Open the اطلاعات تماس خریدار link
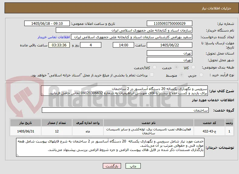Viewport: 239px width, 174px height. pyautogui.click(x=54, y=37)
